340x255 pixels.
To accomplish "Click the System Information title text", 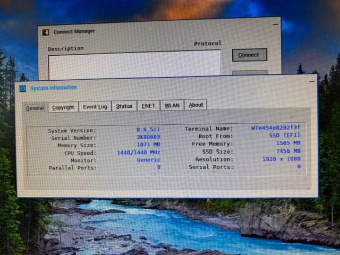I will (x=53, y=88).
